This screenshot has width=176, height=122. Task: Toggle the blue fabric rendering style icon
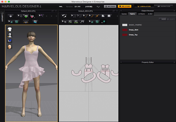coord(10,41)
